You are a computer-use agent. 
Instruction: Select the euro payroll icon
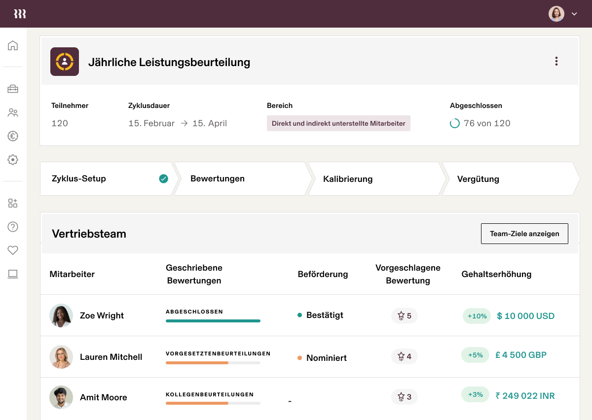pyautogui.click(x=13, y=136)
